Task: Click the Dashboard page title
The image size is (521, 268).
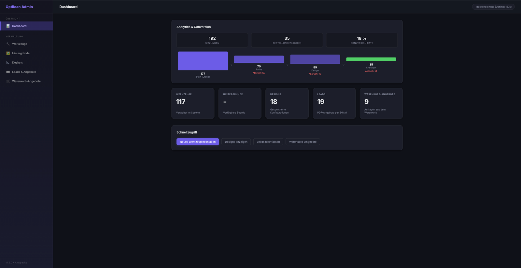Action: [x=68, y=7]
